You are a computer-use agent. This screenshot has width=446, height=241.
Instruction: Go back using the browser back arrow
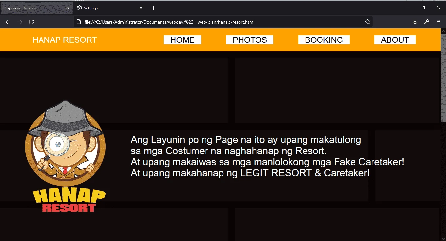[8, 22]
